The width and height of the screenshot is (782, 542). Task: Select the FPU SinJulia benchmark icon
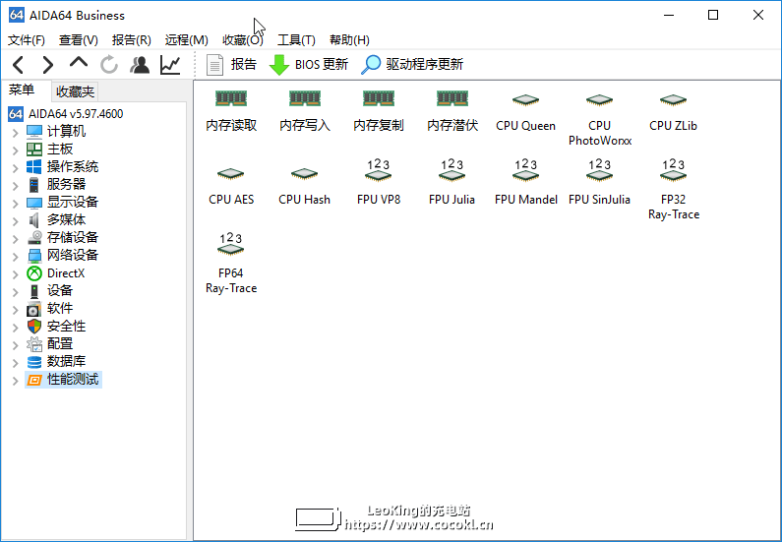point(599,170)
